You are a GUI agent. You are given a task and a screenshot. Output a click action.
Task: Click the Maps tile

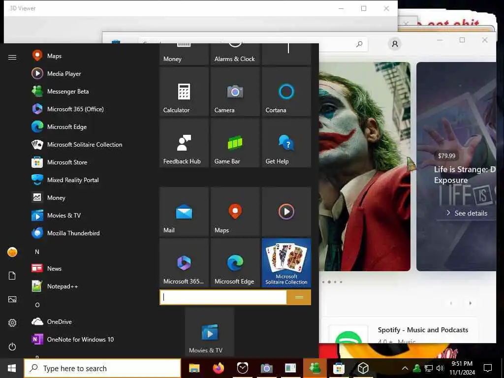click(x=235, y=212)
